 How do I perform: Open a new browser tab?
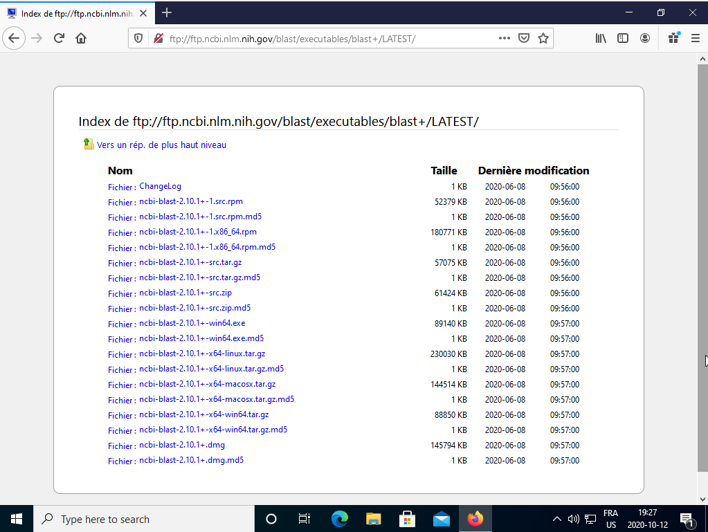(x=167, y=12)
